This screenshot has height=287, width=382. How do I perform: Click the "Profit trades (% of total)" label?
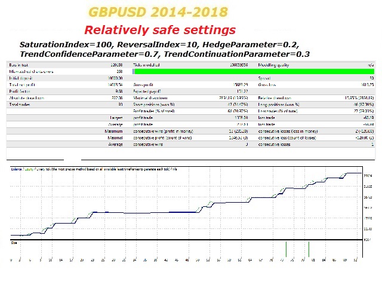click(x=154, y=111)
